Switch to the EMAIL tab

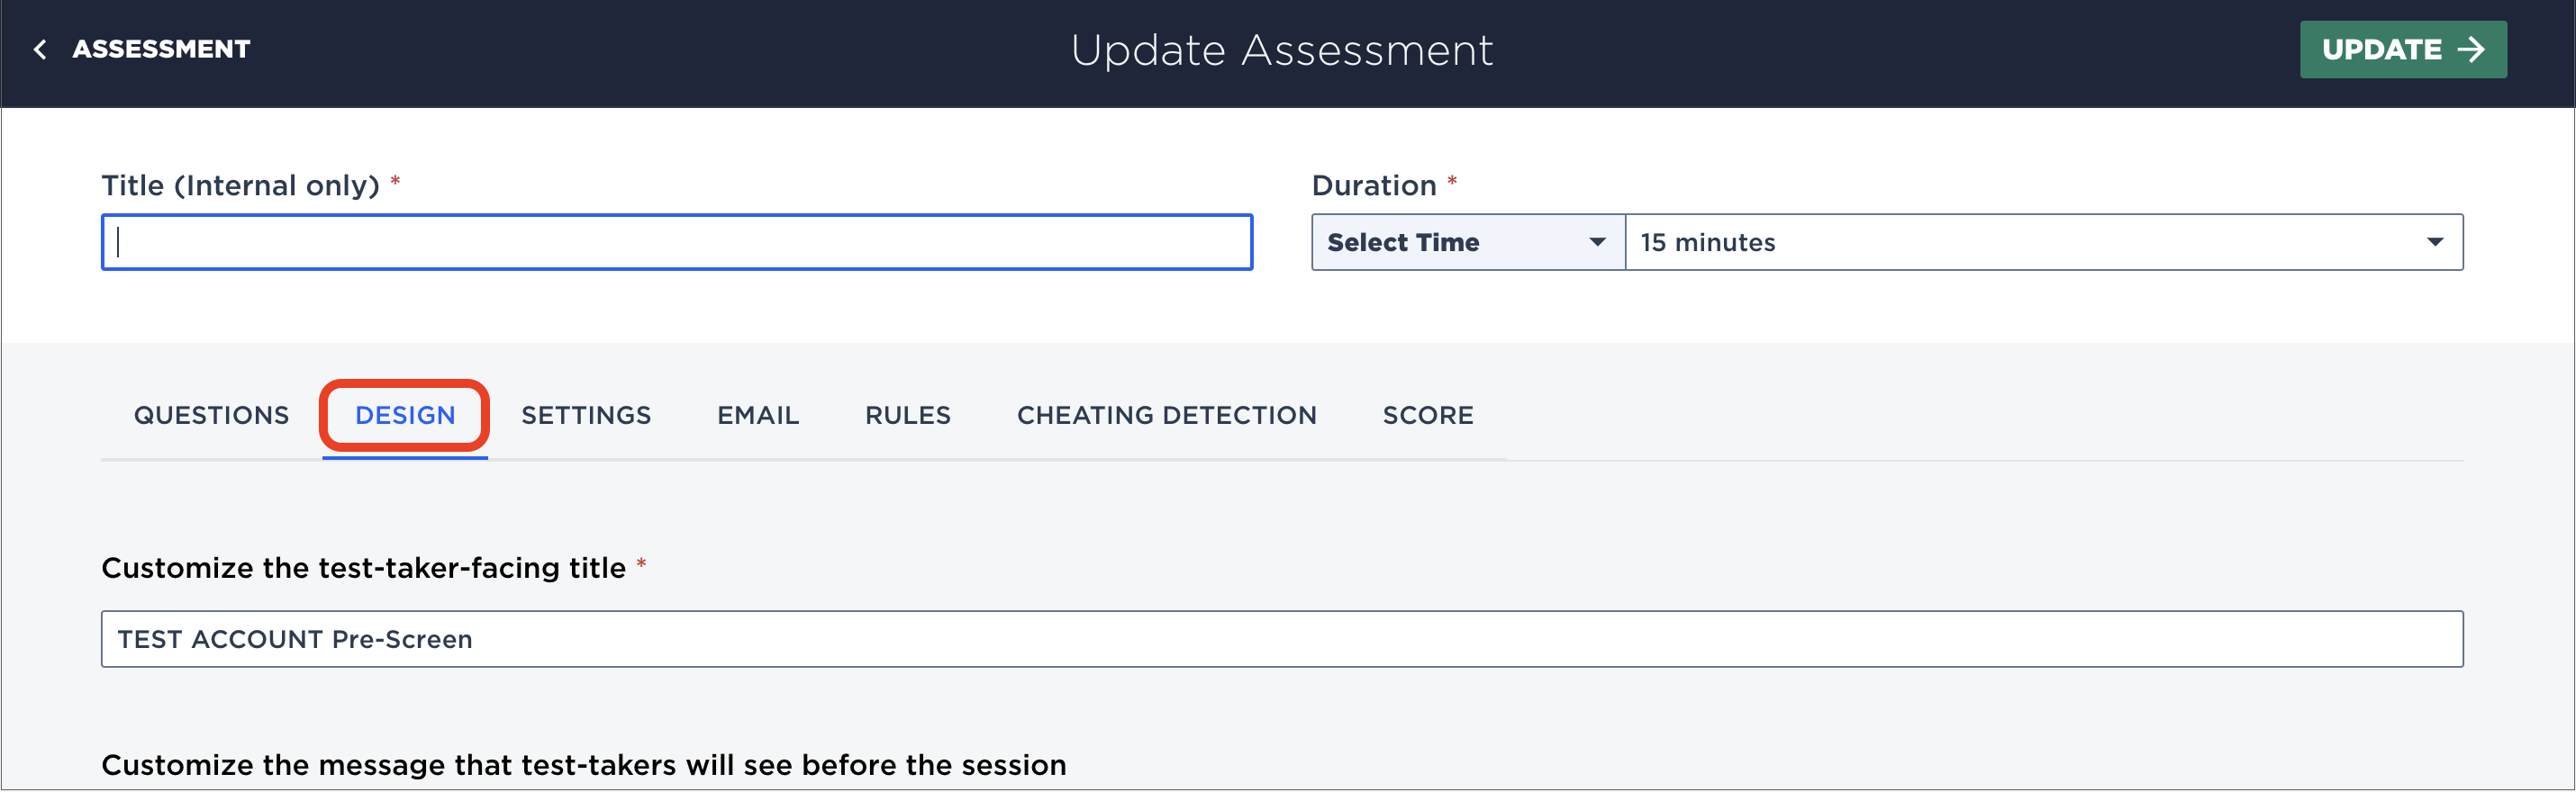pyautogui.click(x=758, y=415)
